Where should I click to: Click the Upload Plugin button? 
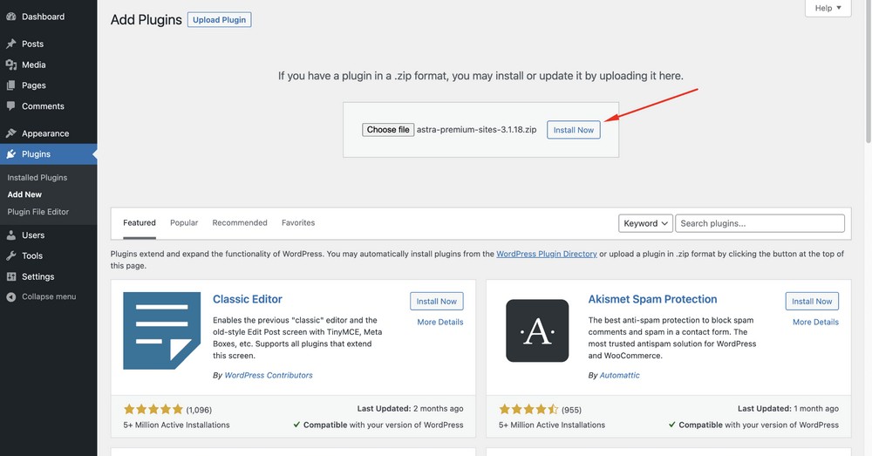coord(219,19)
